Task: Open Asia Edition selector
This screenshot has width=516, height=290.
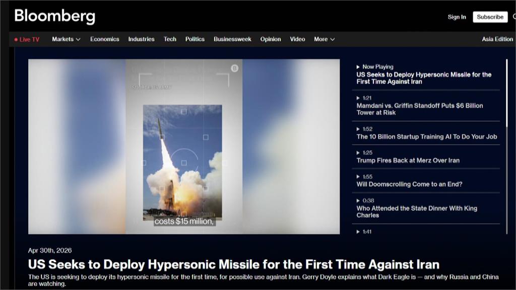Action: click(x=497, y=39)
